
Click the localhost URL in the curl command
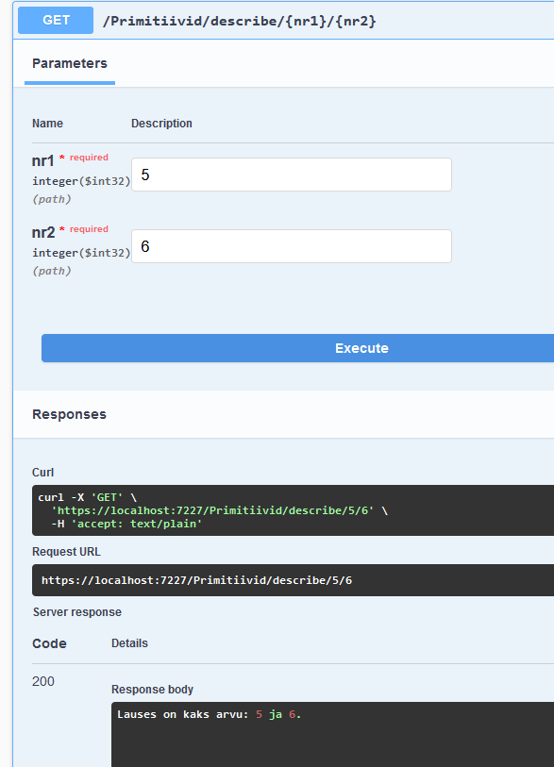212,510
